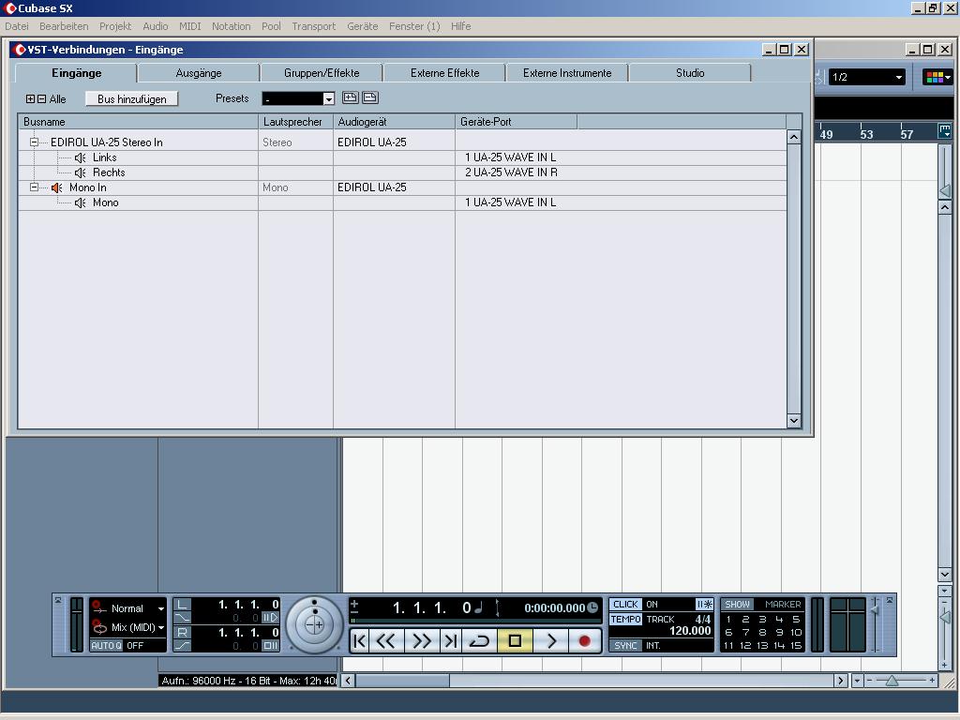Adjust the horizontal zoom slider handle
The height and width of the screenshot is (720, 960).
(892, 681)
